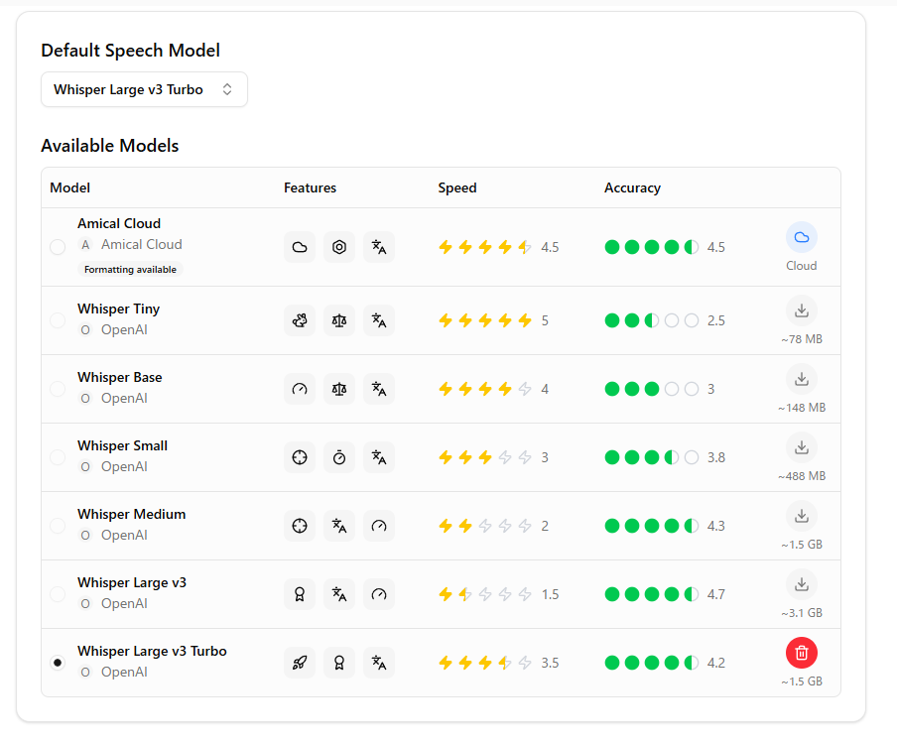Delete the Whisper Large v3 Turbo model
Image resolution: width=897 pixels, height=743 pixels.
pos(802,653)
